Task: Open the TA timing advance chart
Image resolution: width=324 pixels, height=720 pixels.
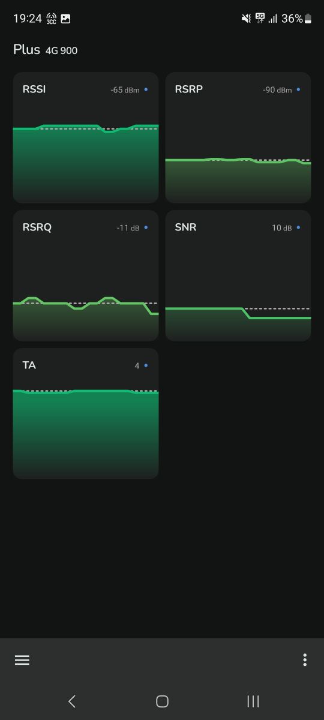Action: 86,413
